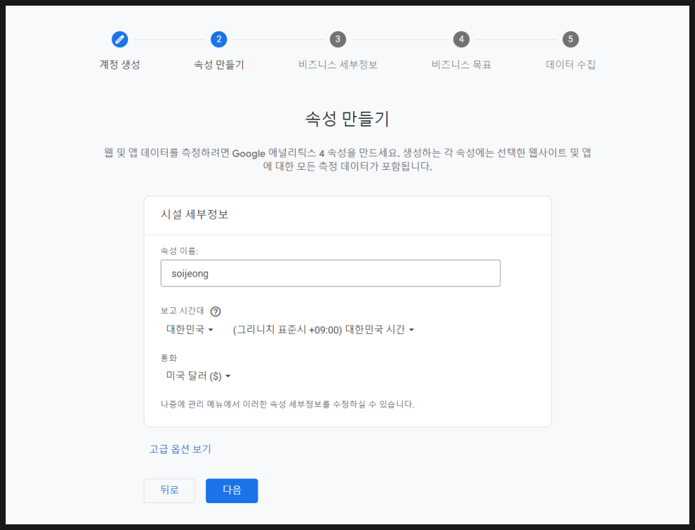The width and height of the screenshot is (695, 530).
Task: Click the 속성 만들기 page heading
Action: [x=347, y=118]
